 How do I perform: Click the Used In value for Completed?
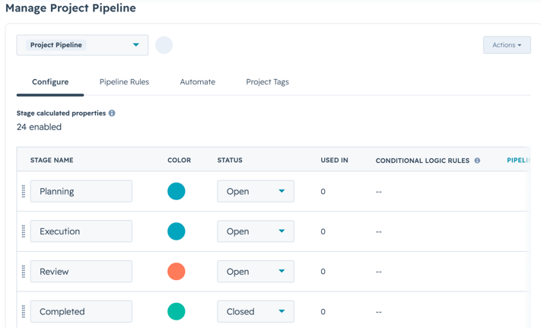tap(323, 312)
